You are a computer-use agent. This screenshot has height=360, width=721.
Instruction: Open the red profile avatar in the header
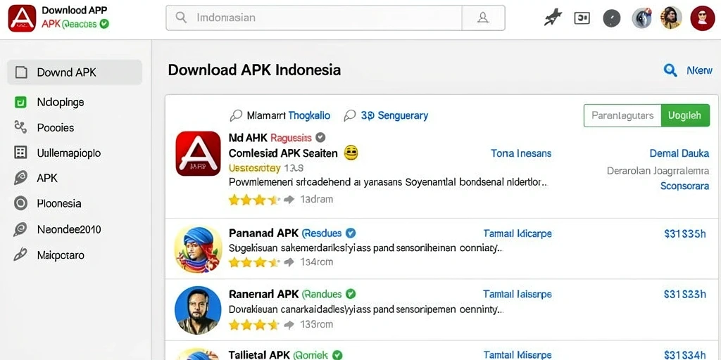click(702, 18)
